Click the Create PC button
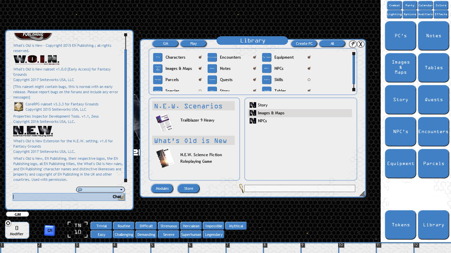The width and height of the screenshot is (451, 253). click(304, 43)
